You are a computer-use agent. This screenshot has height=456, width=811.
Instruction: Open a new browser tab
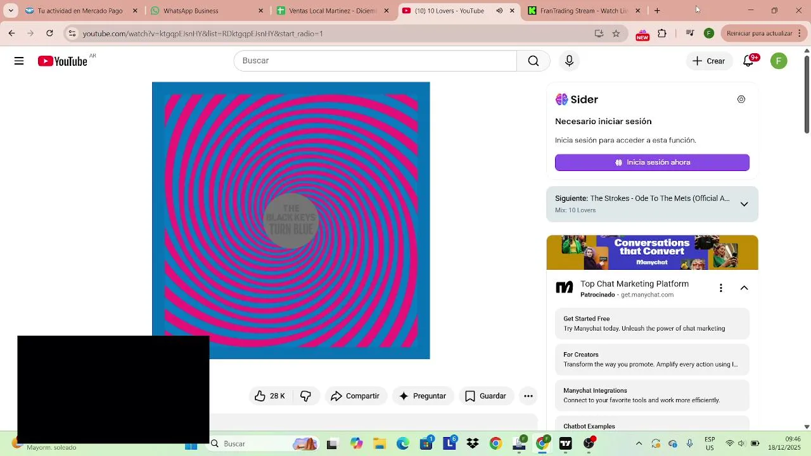point(657,11)
